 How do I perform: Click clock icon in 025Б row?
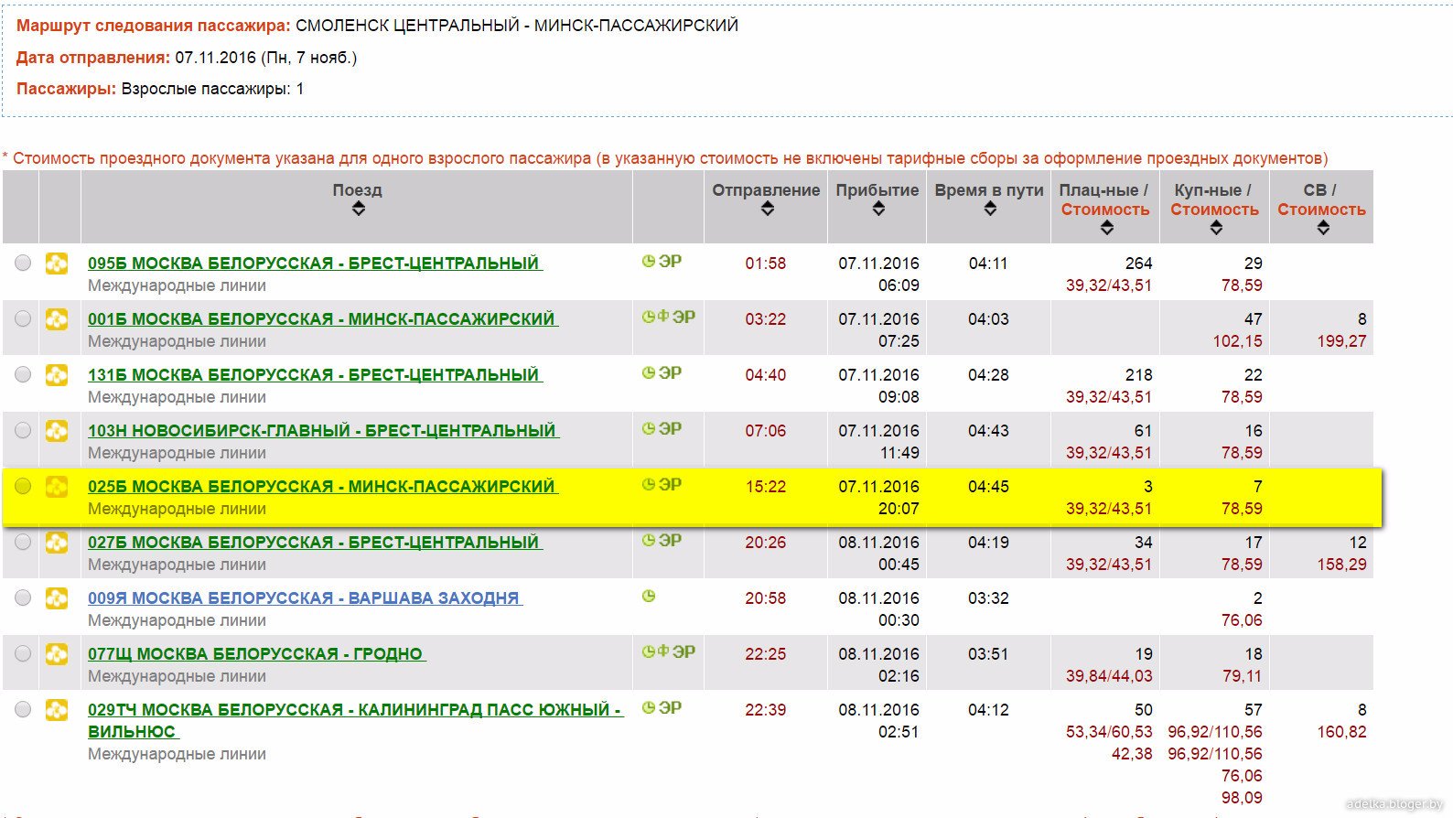pyautogui.click(x=649, y=485)
